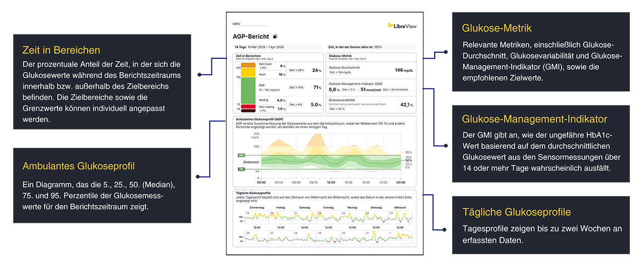Click the '5.0 %' combined low value
Screen dimensions: 644x268
pyautogui.click(x=316, y=104)
